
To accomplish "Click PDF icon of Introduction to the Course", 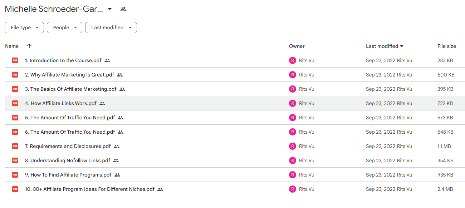I will (x=15, y=60).
